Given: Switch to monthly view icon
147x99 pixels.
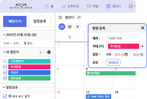Looking at the screenshot, I should coord(62,27).
